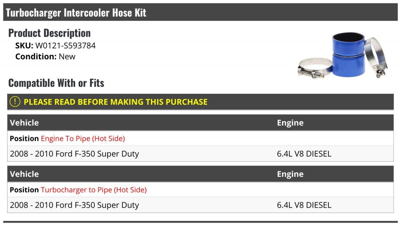The width and height of the screenshot is (401, 226).
Task: Click the first table's Vehicle column header
Action: [x=24, y=123]
